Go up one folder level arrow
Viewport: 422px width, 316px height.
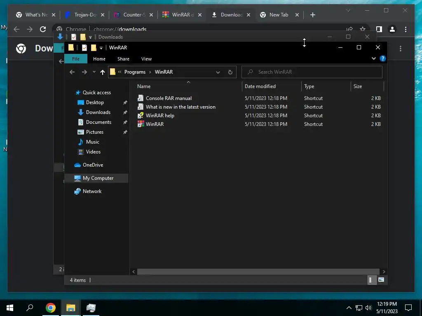tap(102, 72)
